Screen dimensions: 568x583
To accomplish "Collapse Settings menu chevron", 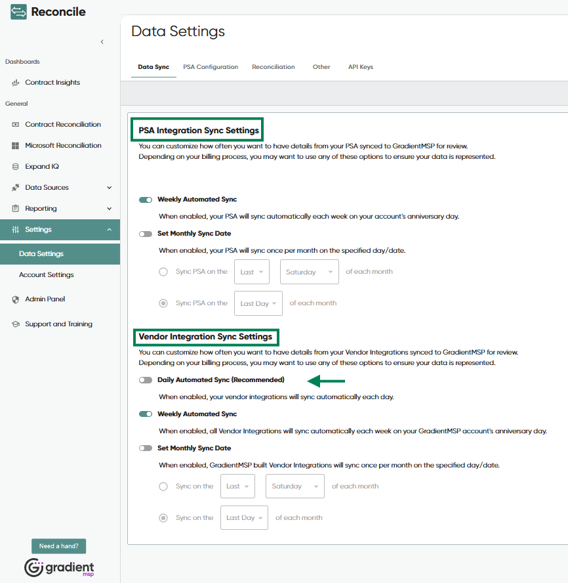I will pos(110,230).
